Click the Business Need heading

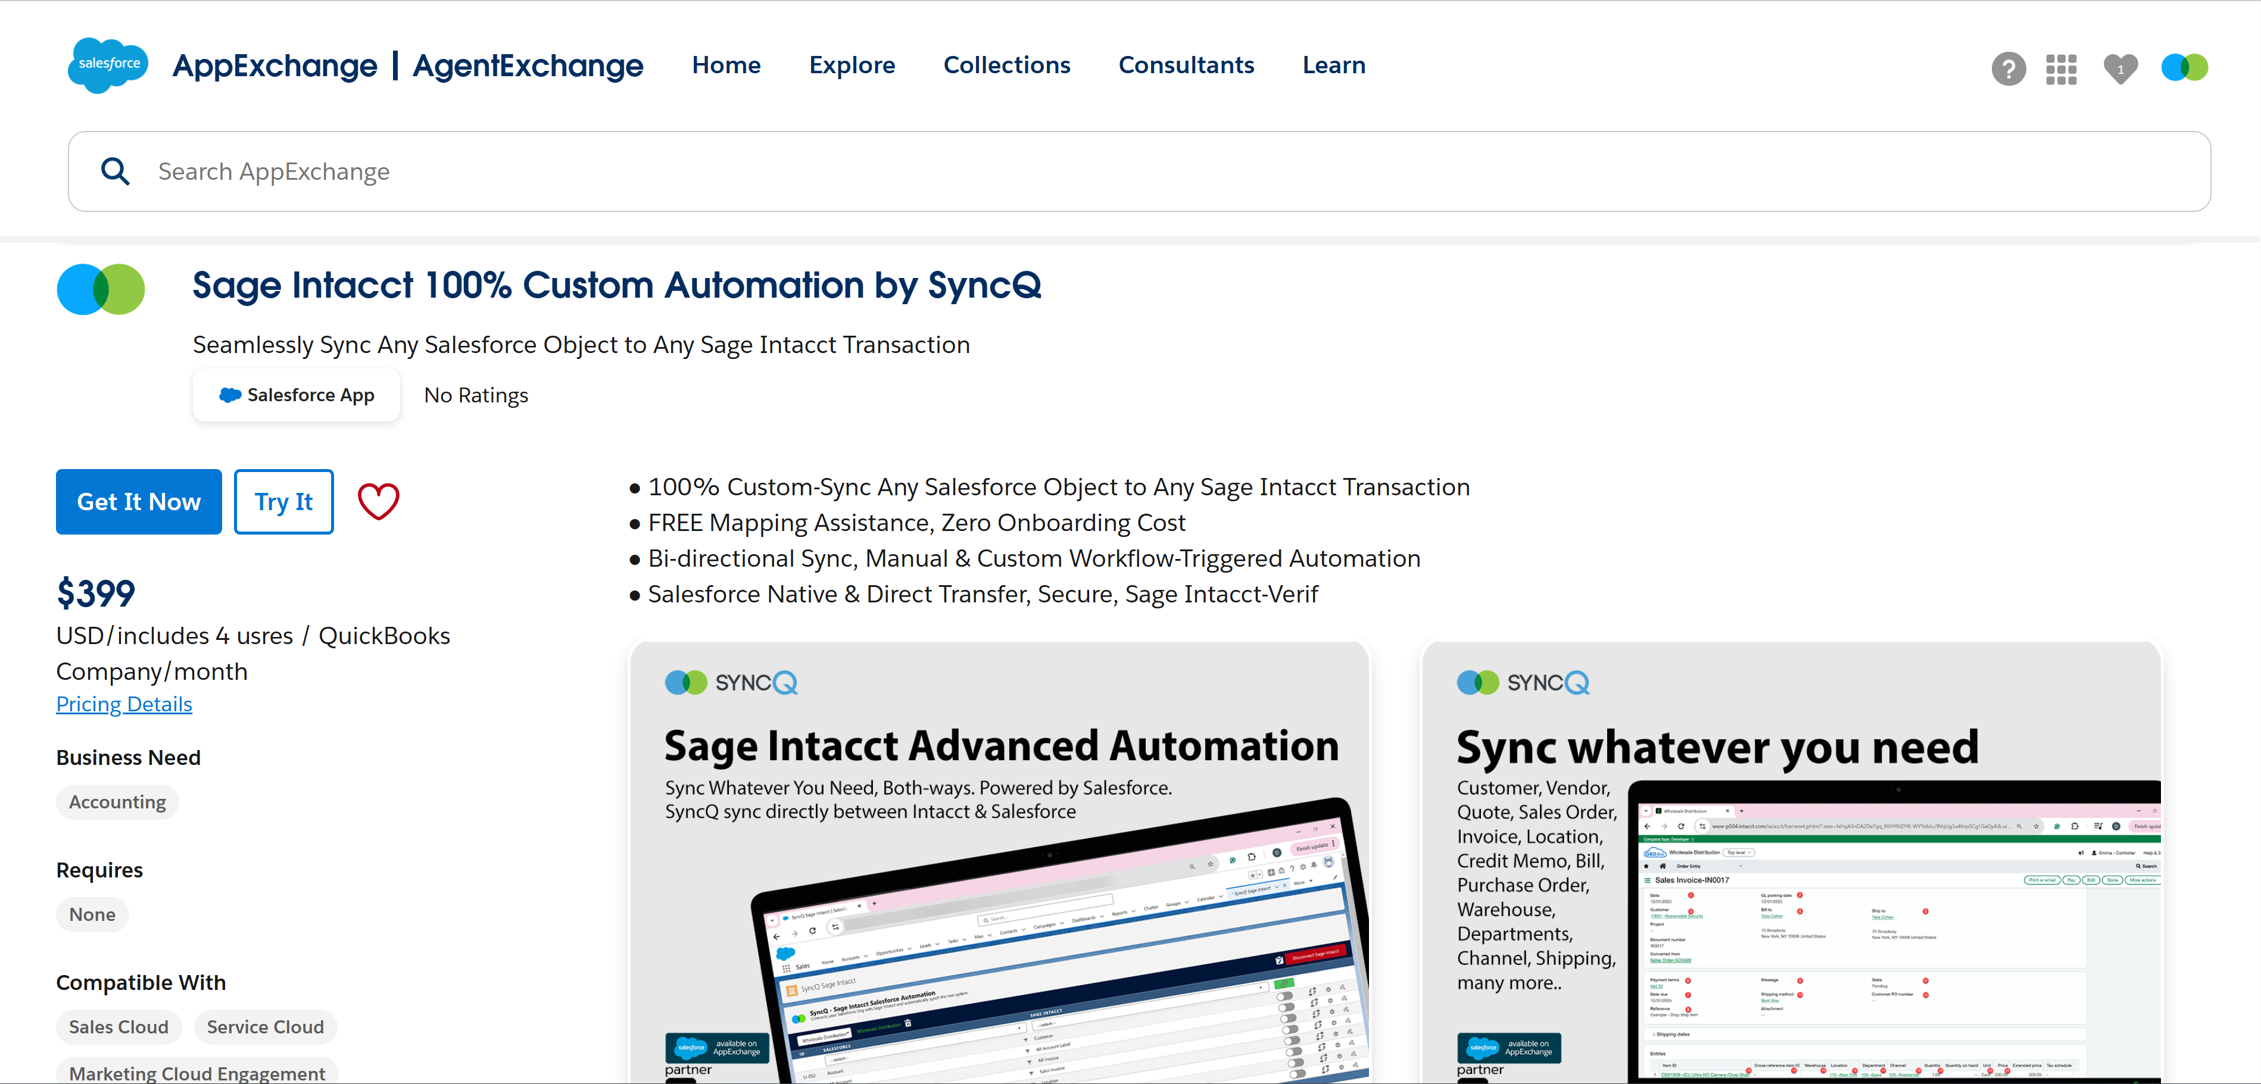point(128,757)
